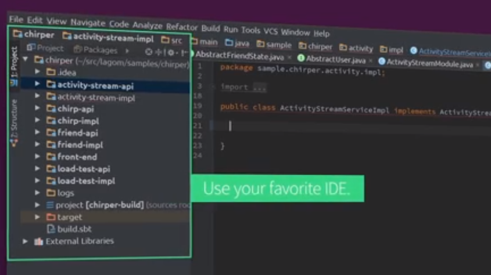Click impl breadcrumb folder
491x275 pixels.
point(392,50)
